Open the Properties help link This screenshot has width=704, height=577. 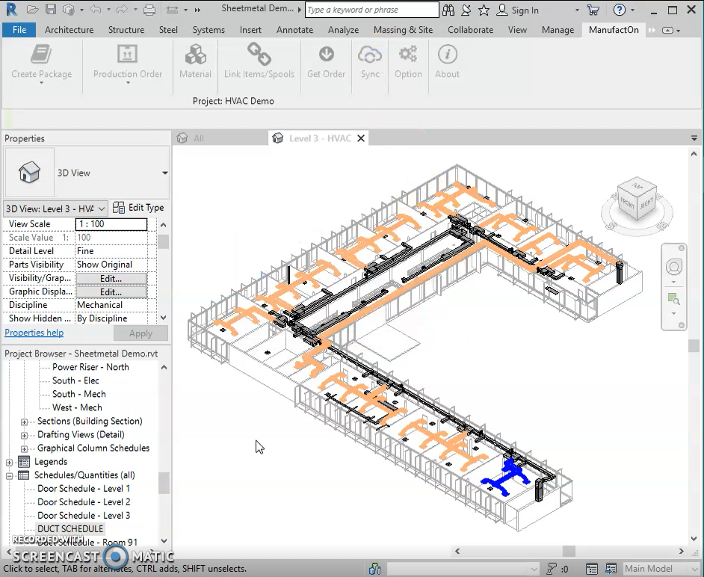(34, 333)
